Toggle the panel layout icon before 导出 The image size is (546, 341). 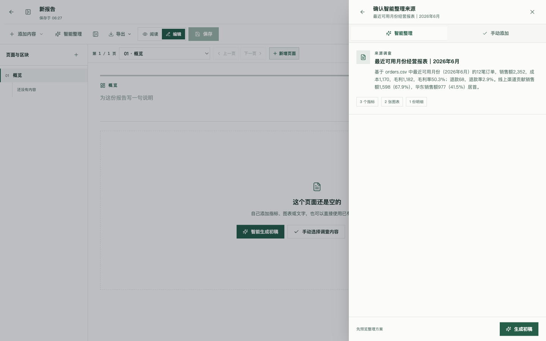(96, 34)
